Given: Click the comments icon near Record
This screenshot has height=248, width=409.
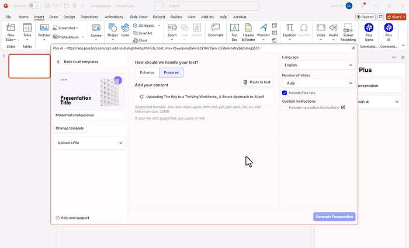Looking at the screenshot, I should tap(380, 17).
